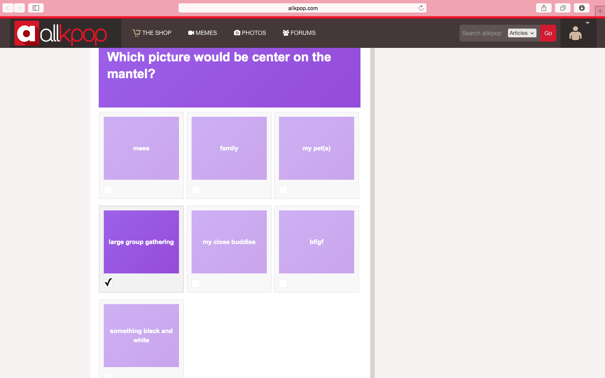
Task: Open Safari's downloads icon
Action: [582, 8]
